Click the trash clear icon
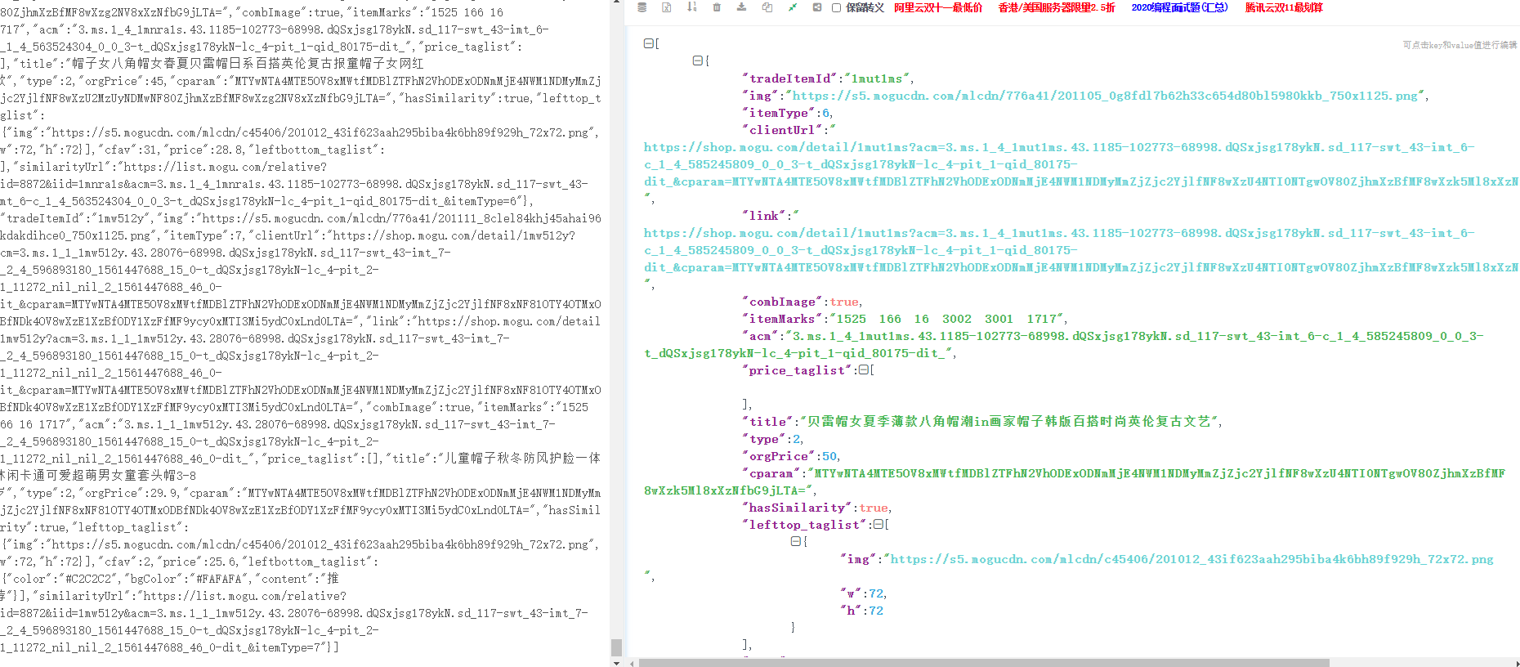The width and height of the screenshot is (1520, 667). [x=717, y=7]
